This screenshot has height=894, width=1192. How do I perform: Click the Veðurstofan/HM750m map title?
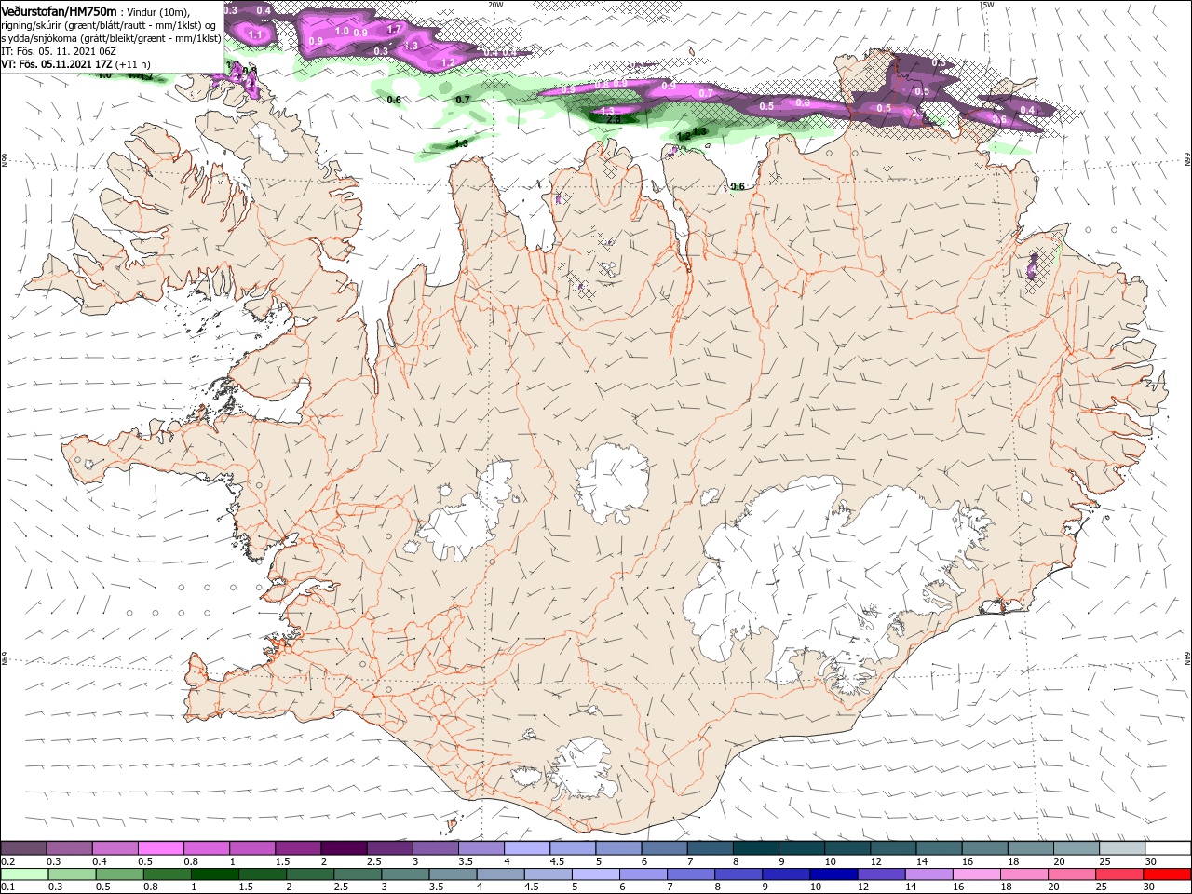59,10
